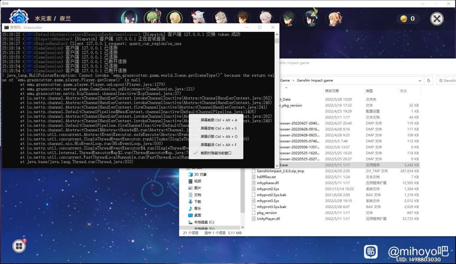Click the 音乐 note icon
456x264 pixels.
pos(190,208)
